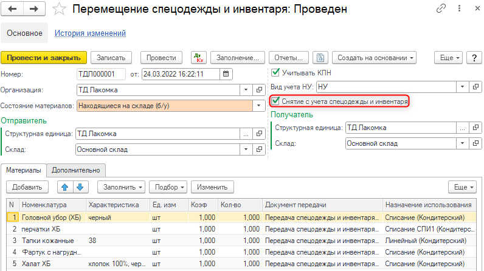Move row up with blue arrow
The height and width of the screenshot is (271, 484).
[66, 187]
